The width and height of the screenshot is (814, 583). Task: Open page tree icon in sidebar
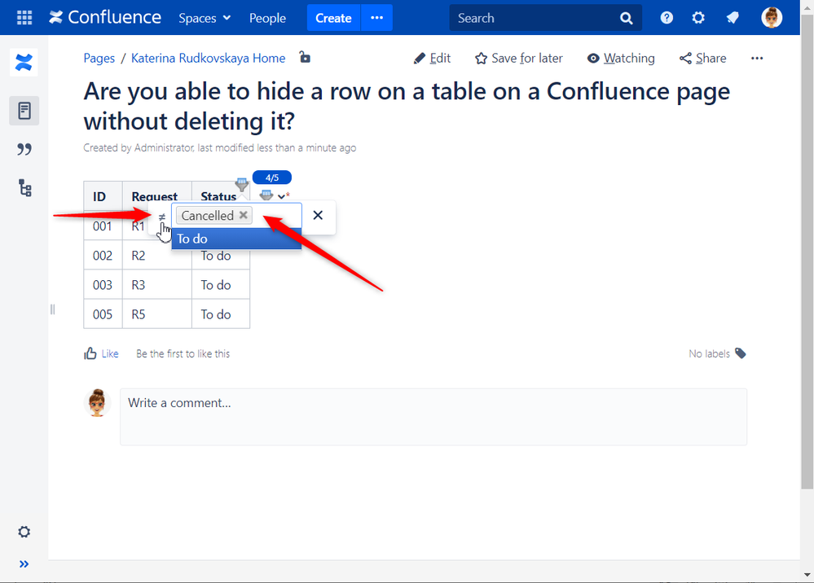click(x=25, y=188)
